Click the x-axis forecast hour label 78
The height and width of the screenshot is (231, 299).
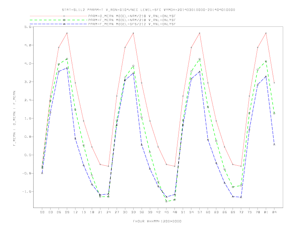click(258, 212)
